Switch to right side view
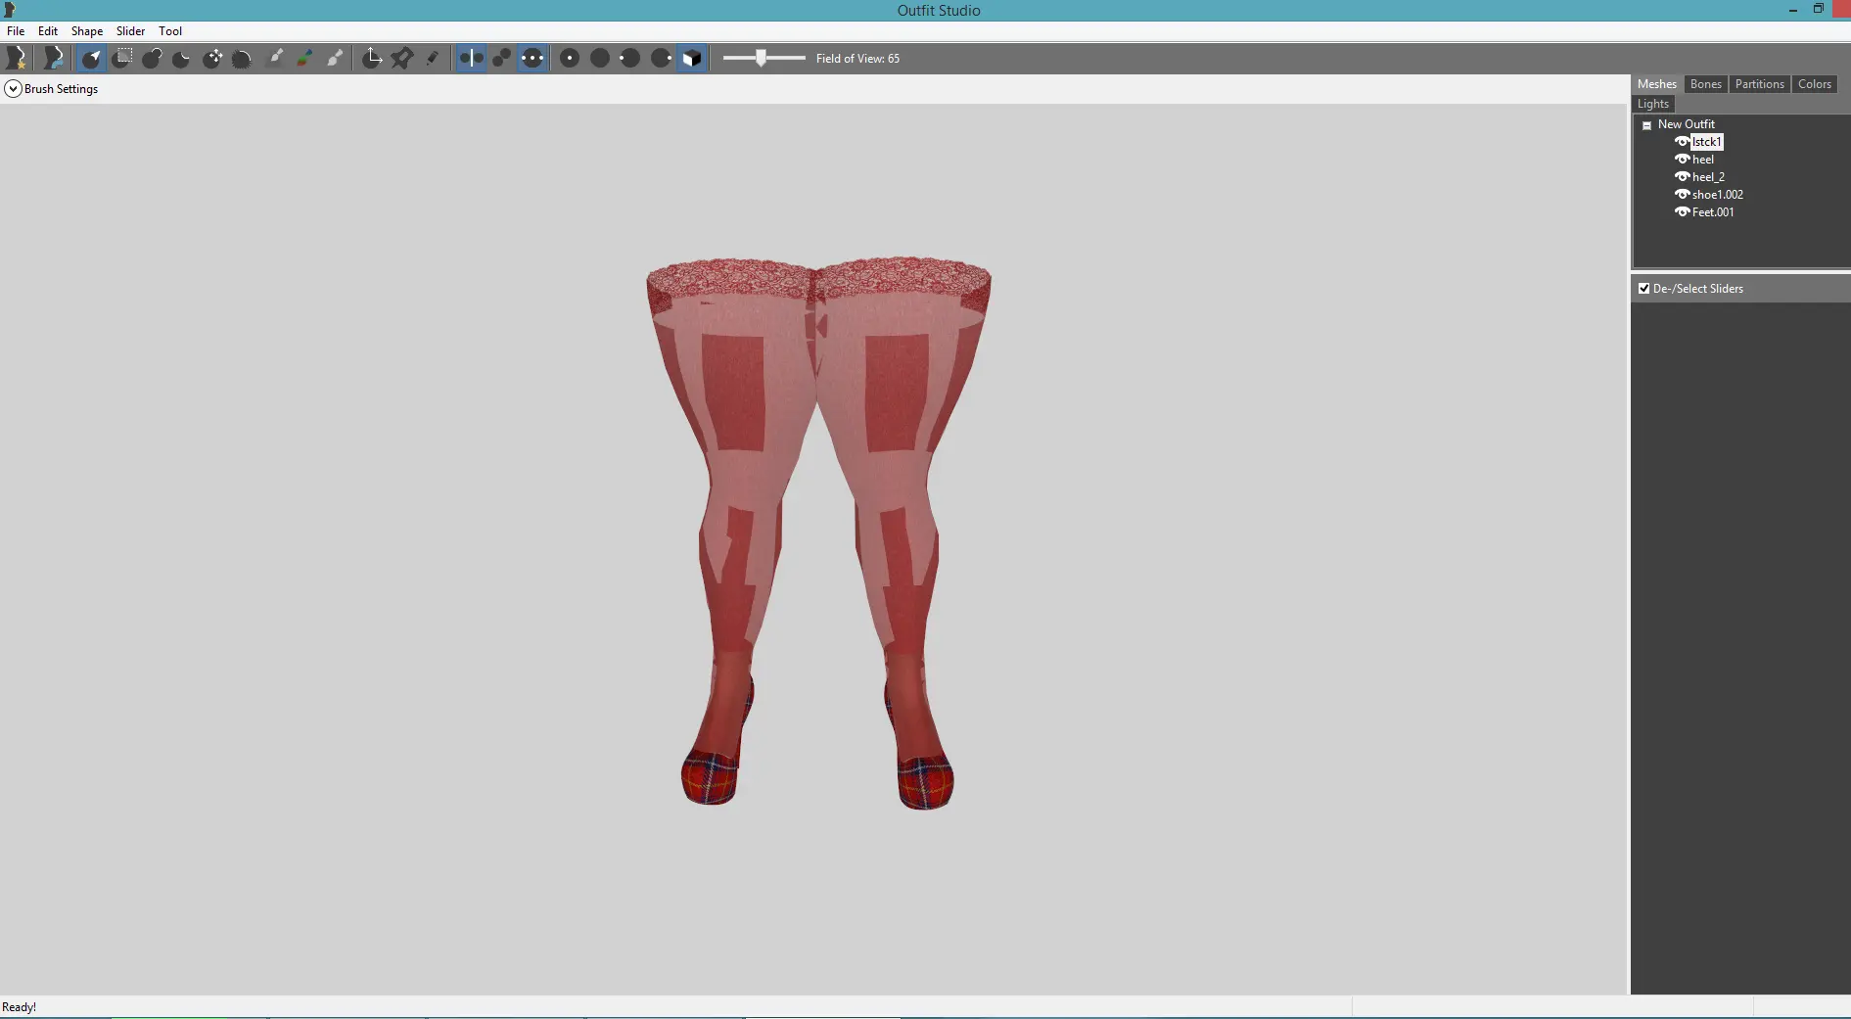 (661, 58)
